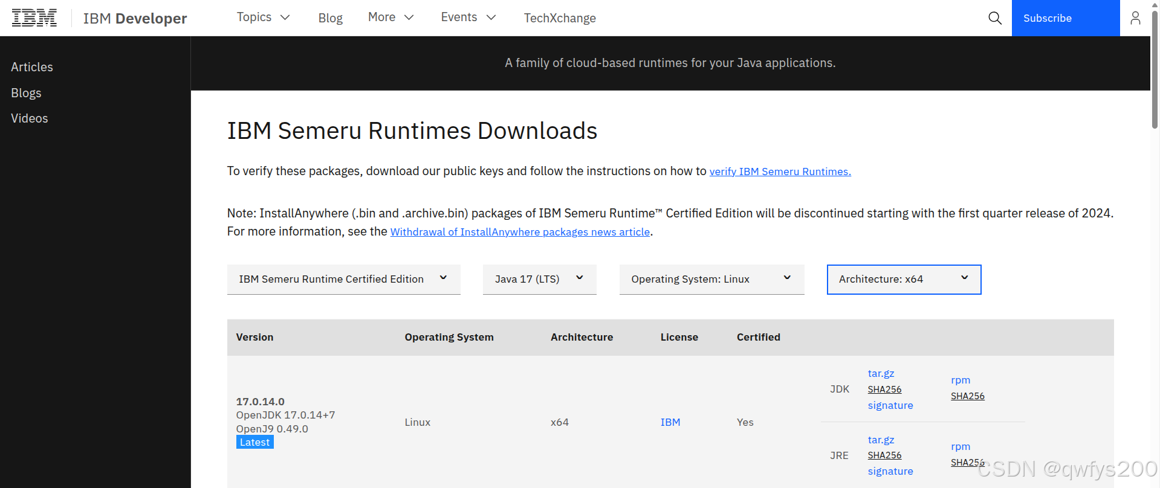Select Blogs in the sidebar
Screen dimensions: 1160x488
[26, 93]
